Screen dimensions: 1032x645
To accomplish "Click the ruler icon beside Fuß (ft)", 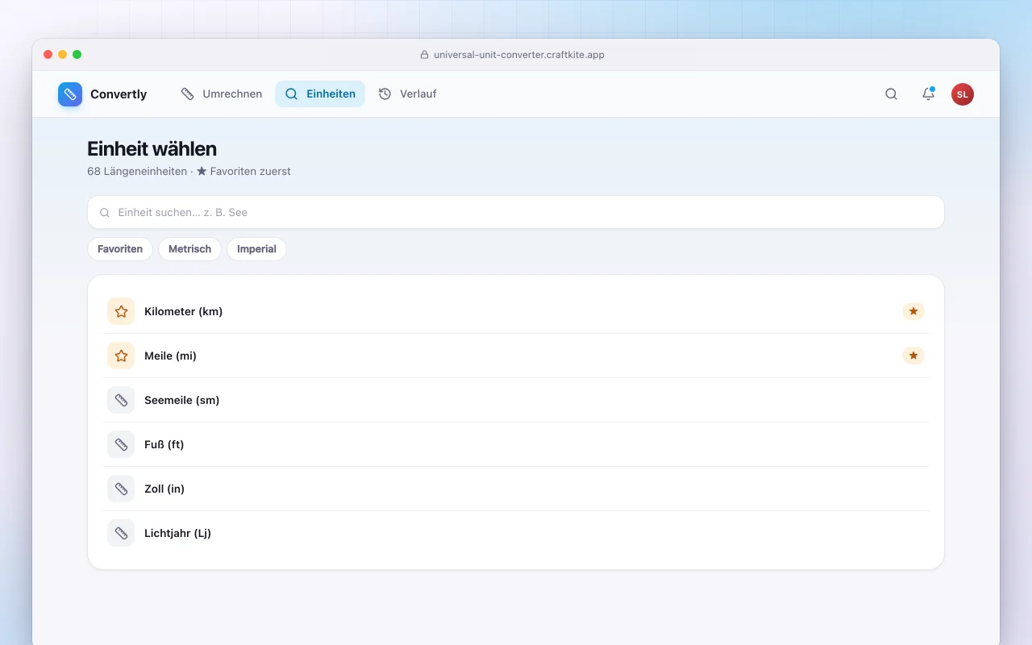I will [121, 444].
